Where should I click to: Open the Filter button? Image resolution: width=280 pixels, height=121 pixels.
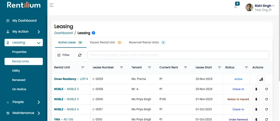click(x=63, y=55)
